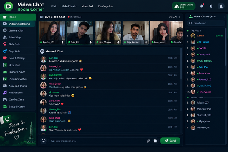Open the user profile icon in the header

[221, 6]
